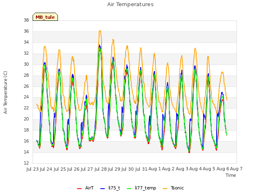Click the orange Tsonic legend swatch
261x196 pixels.
(x=165, y=189)
